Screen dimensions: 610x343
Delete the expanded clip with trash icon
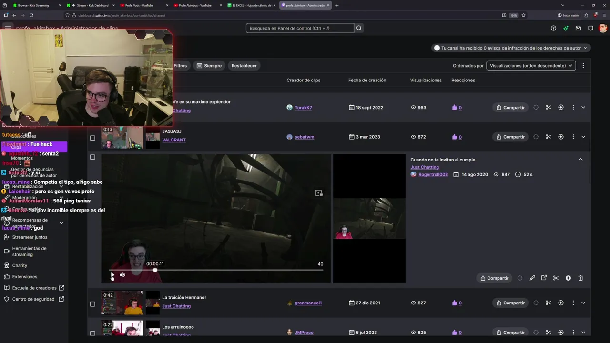pos(580,278)
